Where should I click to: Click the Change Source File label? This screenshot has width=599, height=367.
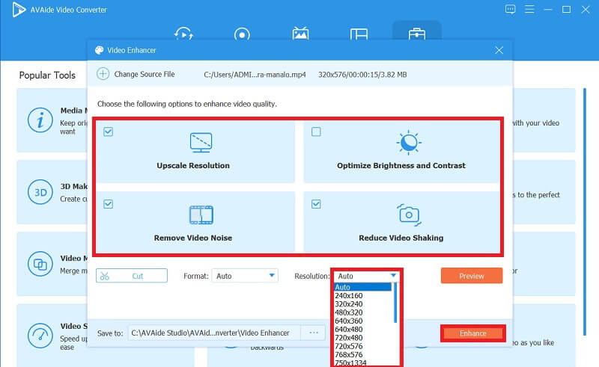(145, 75)
